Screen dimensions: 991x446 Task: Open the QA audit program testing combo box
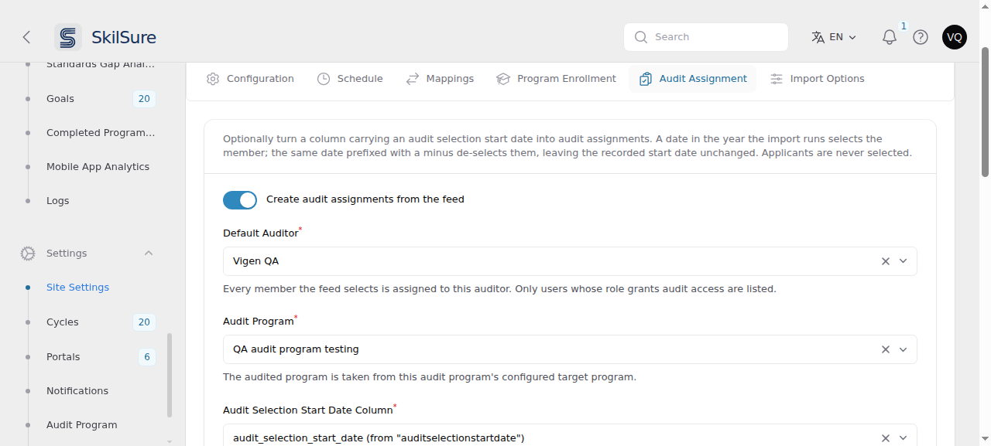pos(570,349)
